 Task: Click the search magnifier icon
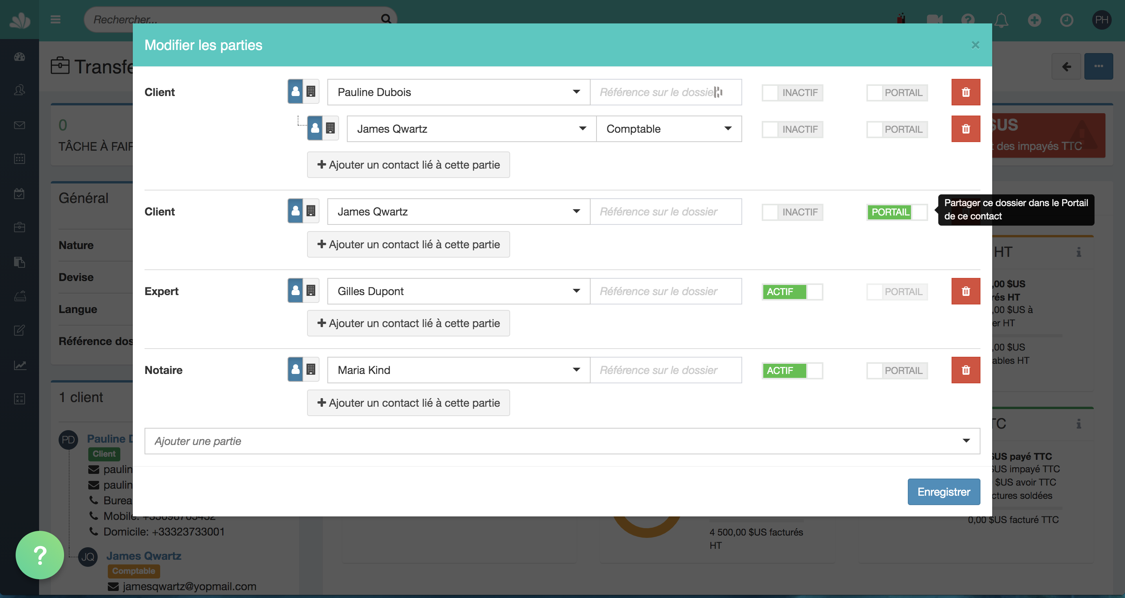[x=386, y=19]
